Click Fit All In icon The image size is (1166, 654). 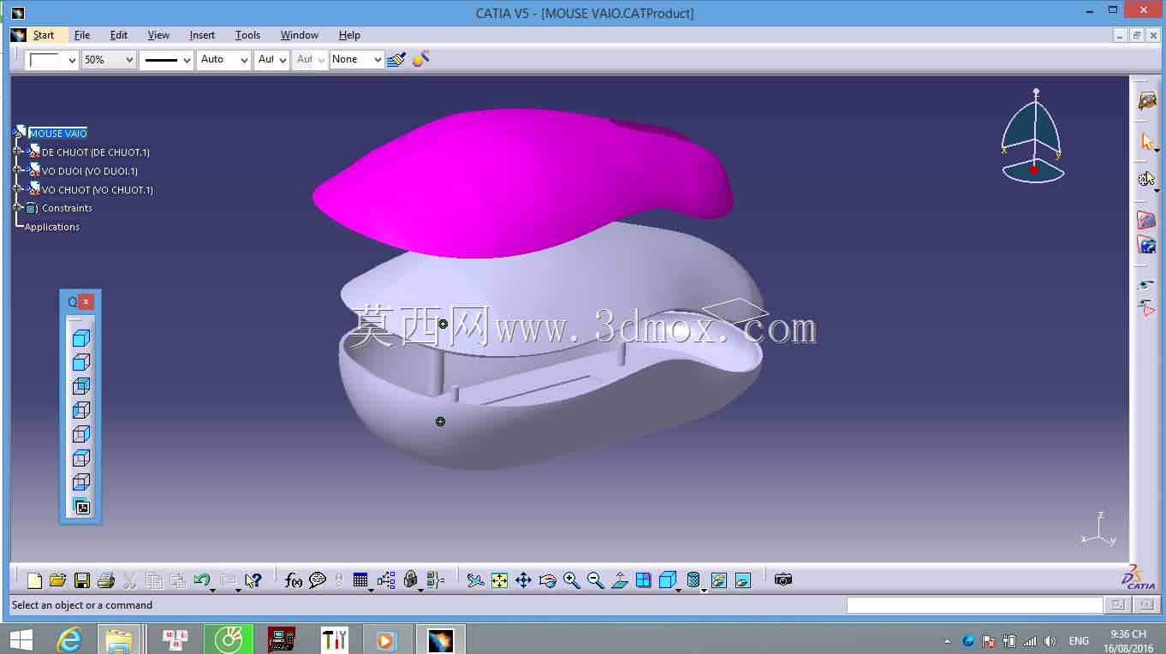pyautogui.click(x=499, y=580)
